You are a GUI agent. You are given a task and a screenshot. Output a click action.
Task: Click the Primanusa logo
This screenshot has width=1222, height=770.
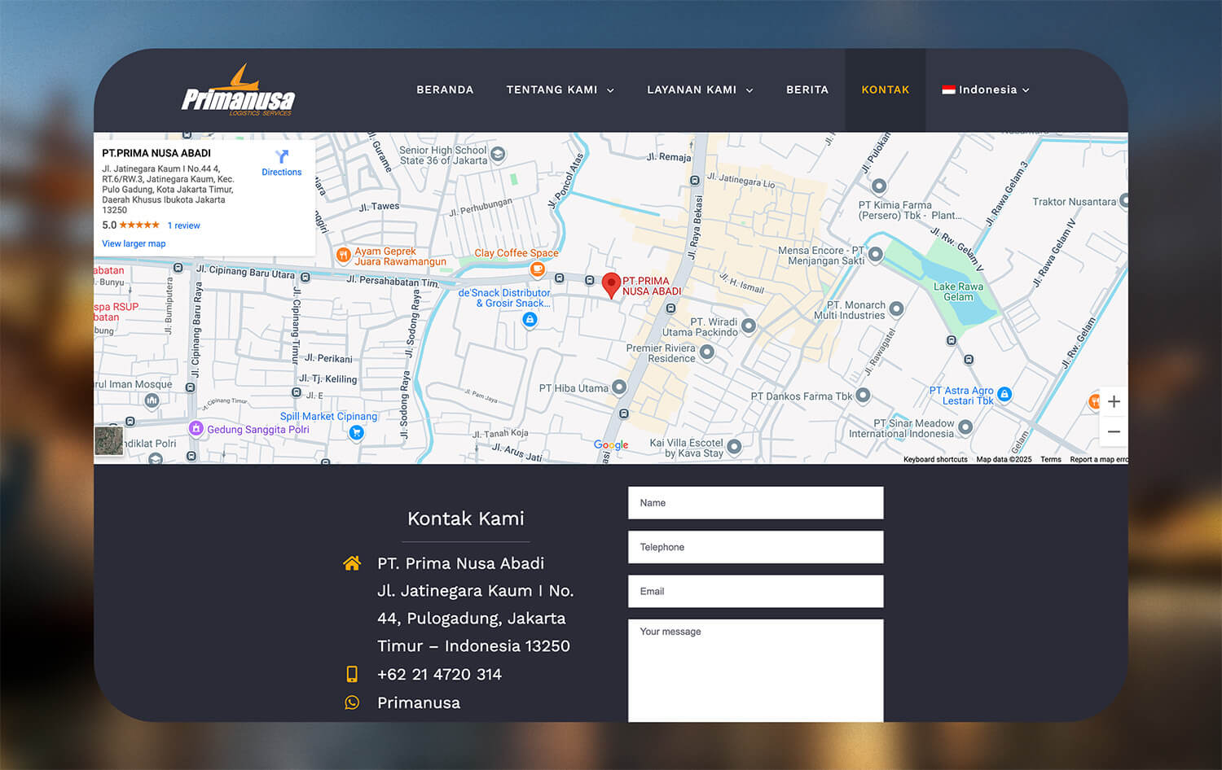pyautogui.click(x=238, y=90)
